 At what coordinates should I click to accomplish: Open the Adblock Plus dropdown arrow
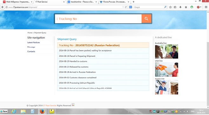tap(201, 7)
